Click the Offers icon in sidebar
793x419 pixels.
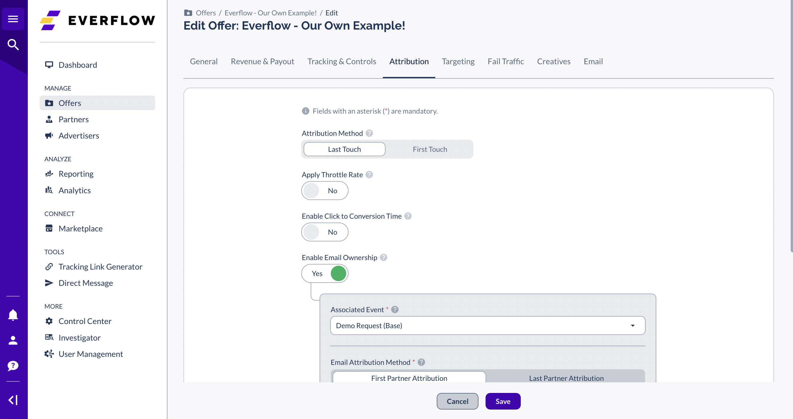tap(49, 103)
